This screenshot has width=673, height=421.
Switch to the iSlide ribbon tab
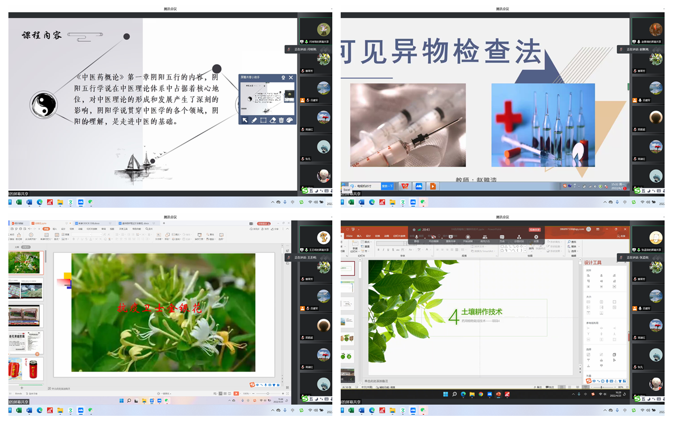(x=349, y=236)
